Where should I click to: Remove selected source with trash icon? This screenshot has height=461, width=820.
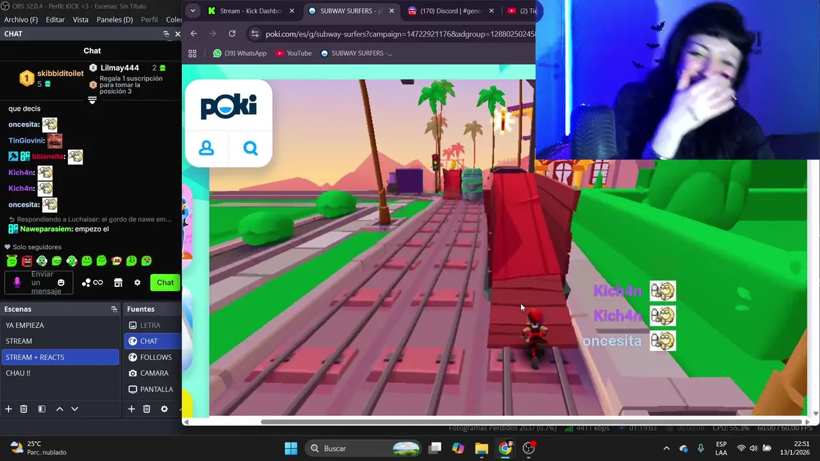[147, 409]
